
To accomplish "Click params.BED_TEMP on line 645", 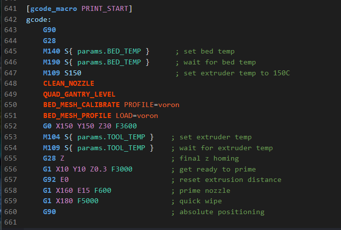I will [109, 52].
